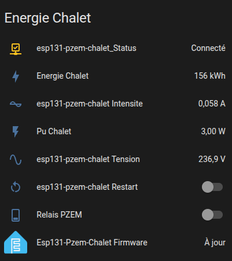This screenshot has height=261, width=232.
Task: Click the sine wave icon beside Tension
Action: coord(16,160)
